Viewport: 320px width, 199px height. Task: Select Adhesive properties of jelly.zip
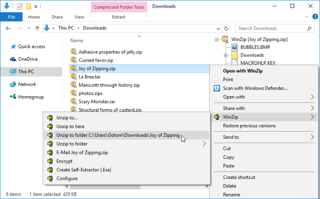110,52
